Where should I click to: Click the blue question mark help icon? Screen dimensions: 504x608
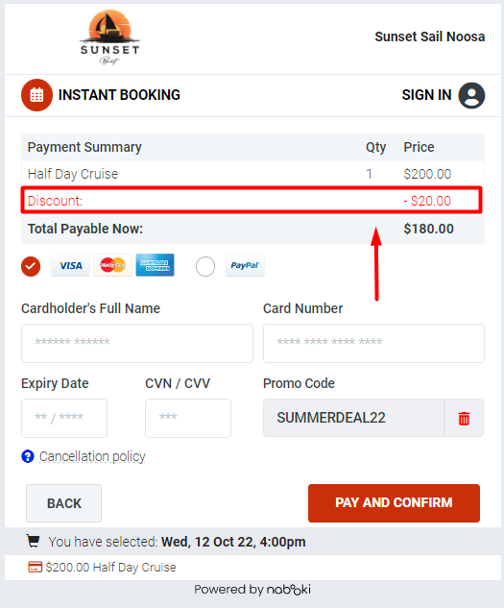28,456
